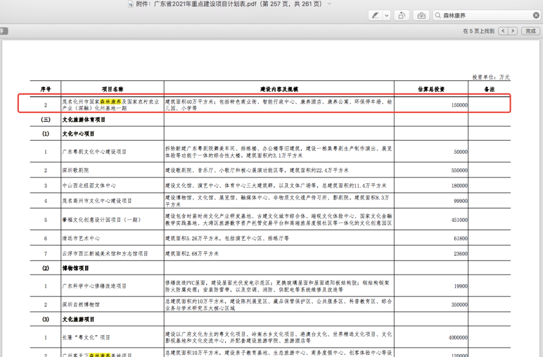Click the magnifier icon in search field
Image resolution: width=543 pixels, height=357 pixels.
[x=438, y=16]
